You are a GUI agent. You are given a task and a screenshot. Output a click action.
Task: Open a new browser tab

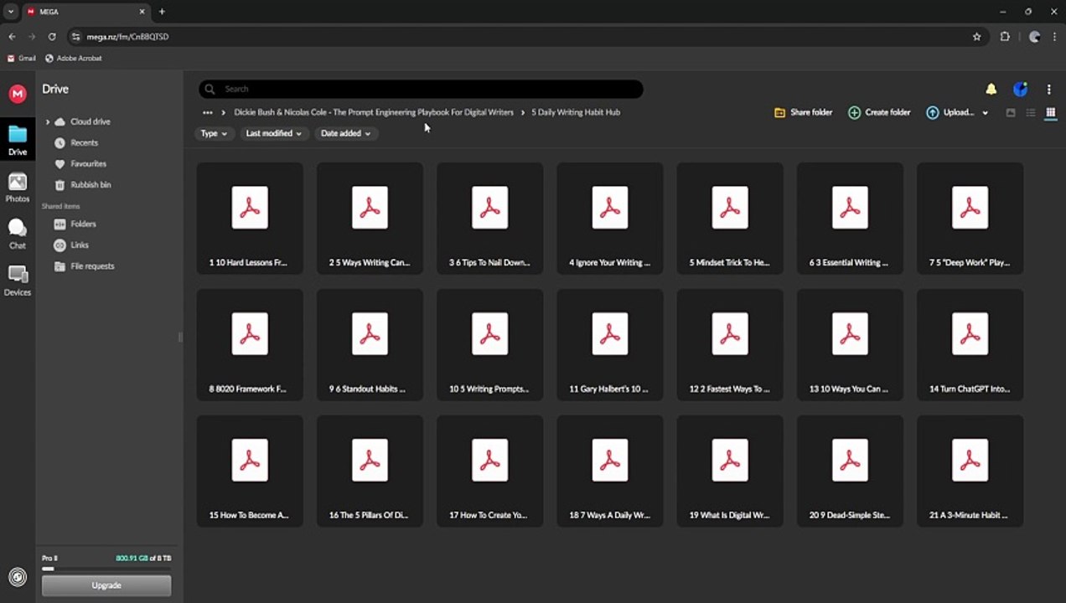click(x=162, y=12)
